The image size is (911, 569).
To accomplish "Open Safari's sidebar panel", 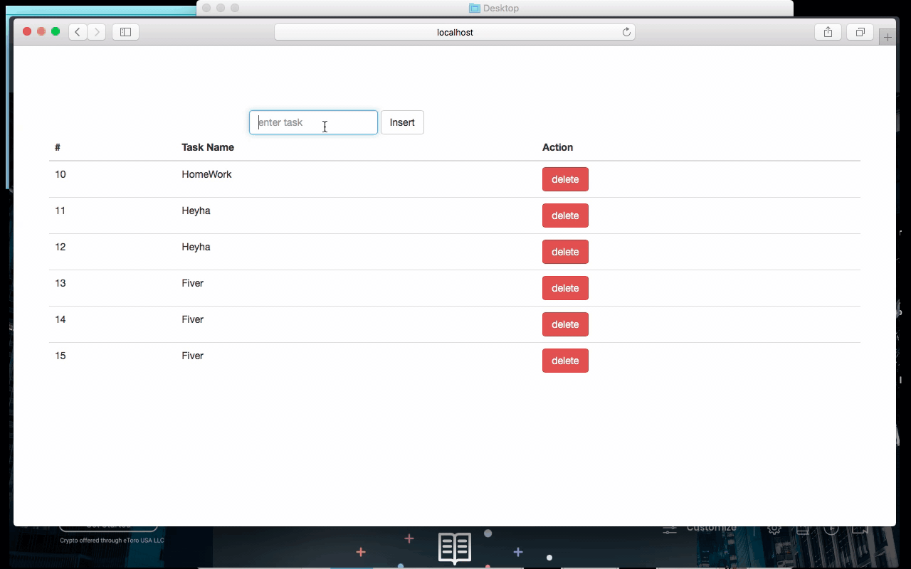I will (x=125, y=31).
